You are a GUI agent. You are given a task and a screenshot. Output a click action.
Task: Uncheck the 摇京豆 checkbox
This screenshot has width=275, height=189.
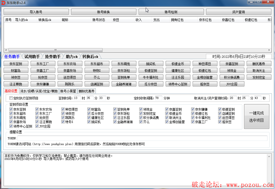tap(220, 122)
